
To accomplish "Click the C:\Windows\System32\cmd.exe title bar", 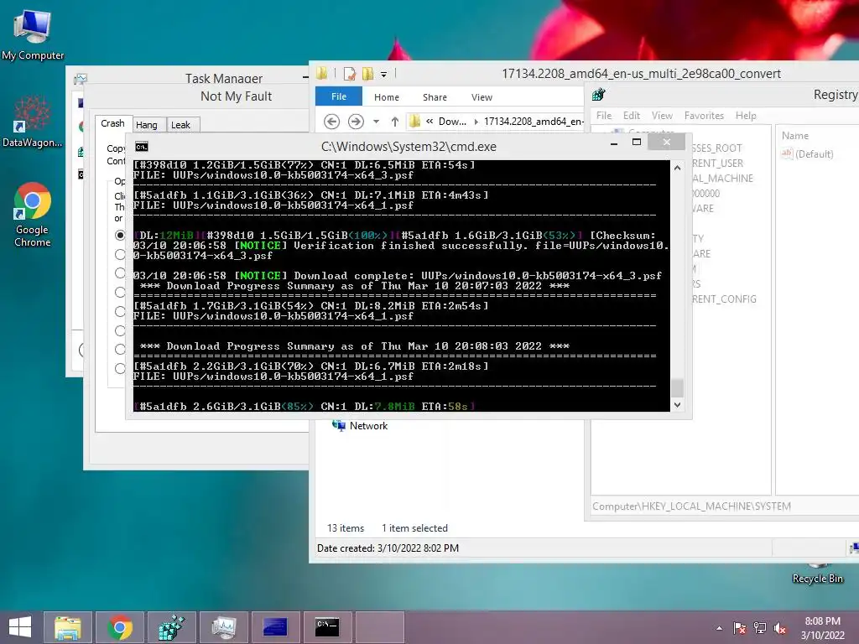I will coord(409,147).
